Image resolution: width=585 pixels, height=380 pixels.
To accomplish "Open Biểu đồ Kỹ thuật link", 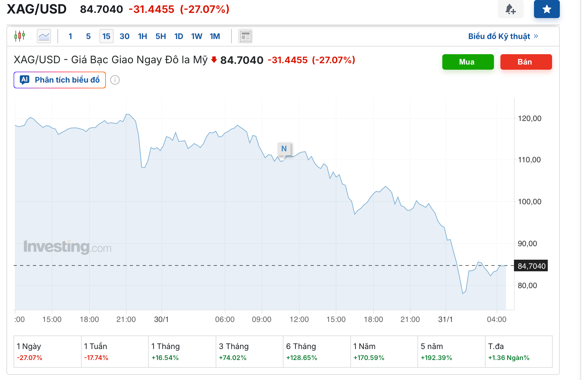I will tap(503, 36).
